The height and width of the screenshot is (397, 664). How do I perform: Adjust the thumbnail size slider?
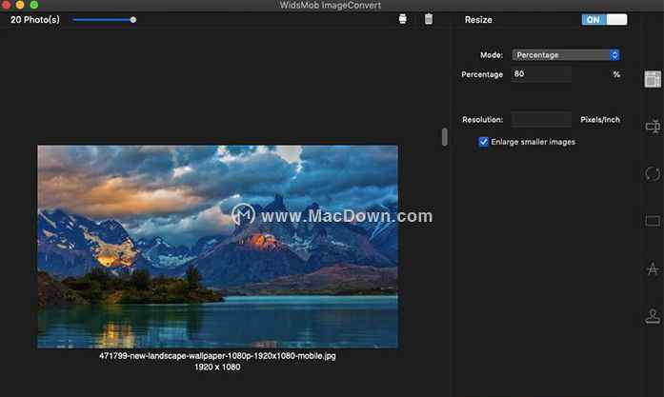104,19
